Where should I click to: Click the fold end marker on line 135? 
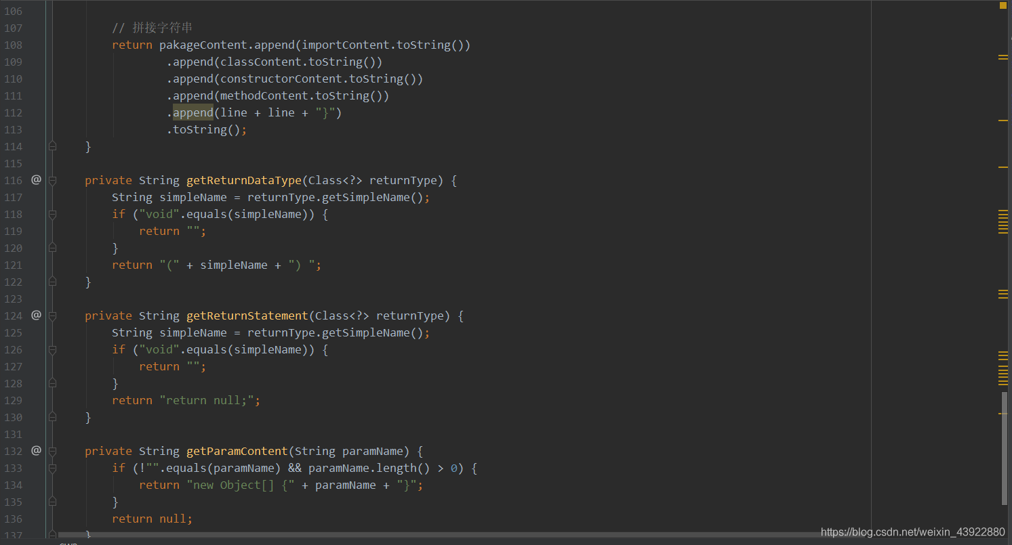pos(52,502)
